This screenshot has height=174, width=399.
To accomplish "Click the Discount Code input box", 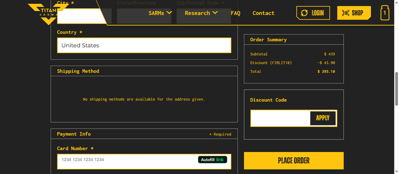I will (x=280, y=118).
